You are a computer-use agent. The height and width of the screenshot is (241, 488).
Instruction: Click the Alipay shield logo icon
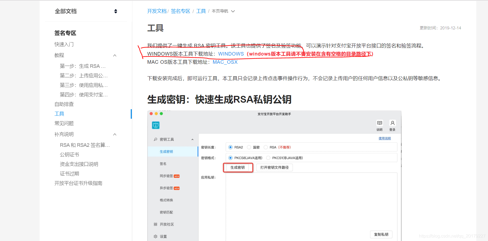pos(156,125)
